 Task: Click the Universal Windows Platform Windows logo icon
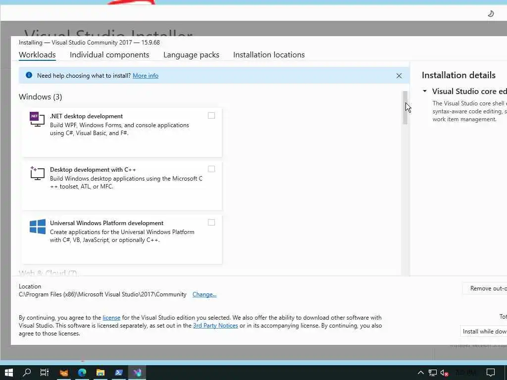[x=38, y=227]
